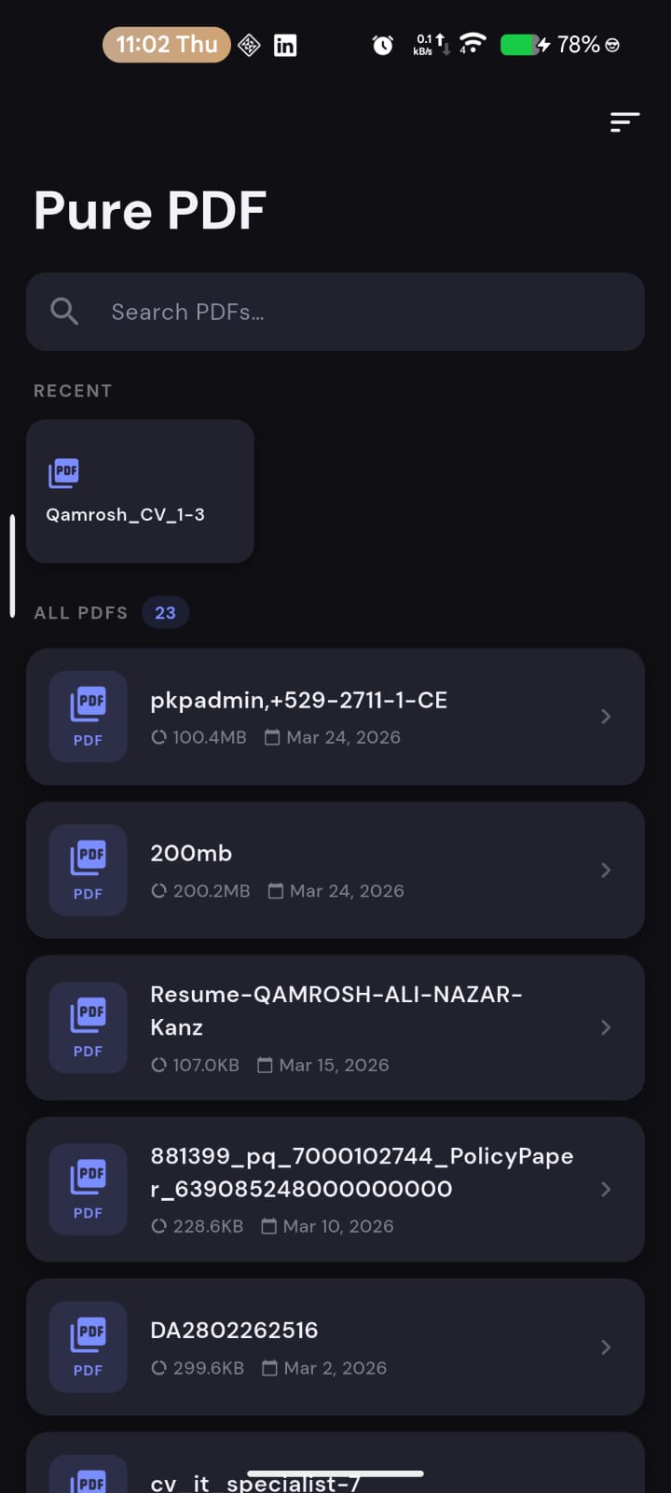Tap the LinkedIn notification icon in status bar

coord(285,45)
